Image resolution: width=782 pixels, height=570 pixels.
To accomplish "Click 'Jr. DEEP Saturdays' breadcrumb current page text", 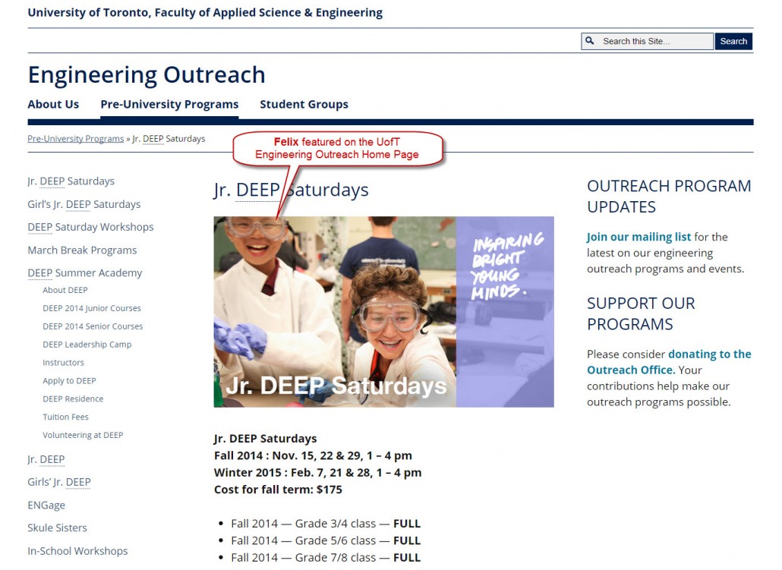I will [x=169, y=139].
